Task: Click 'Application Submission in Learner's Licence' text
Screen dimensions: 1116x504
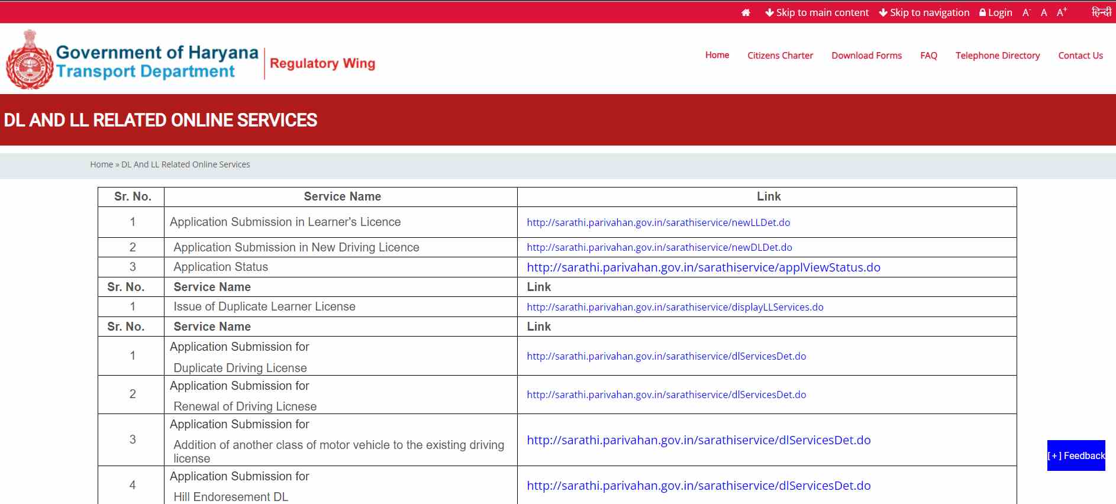Action: pyautogui.click(x=285, y=222)
